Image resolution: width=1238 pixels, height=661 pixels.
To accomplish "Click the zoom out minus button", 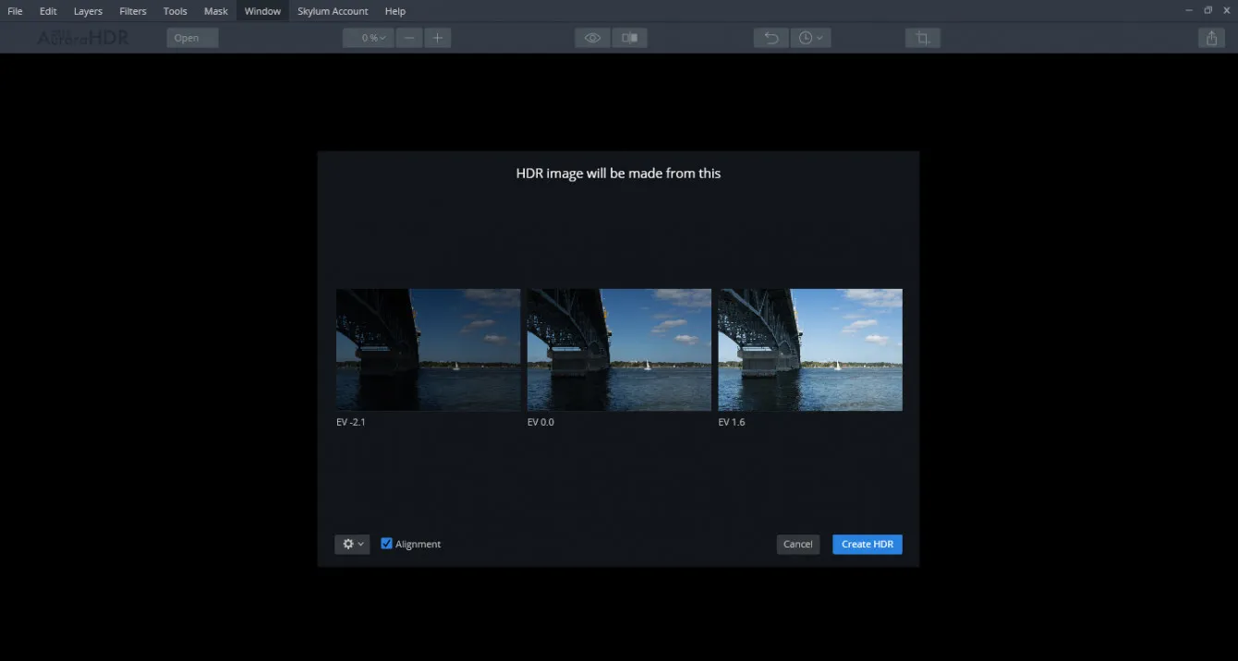I will (x=408, y=38).
